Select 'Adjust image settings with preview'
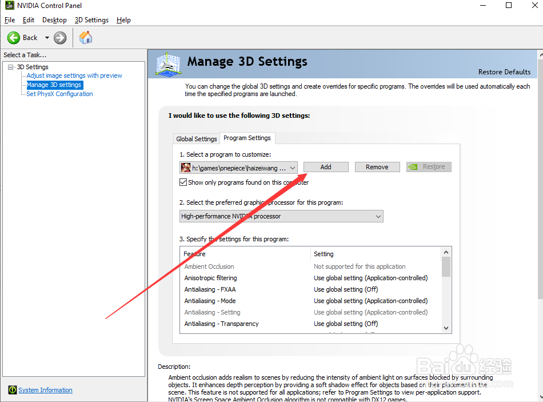Viewport: 543px width, 402px height. pos(74,75)
